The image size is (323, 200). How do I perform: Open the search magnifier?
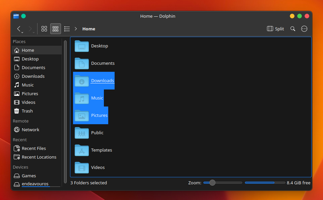[293, 29]
